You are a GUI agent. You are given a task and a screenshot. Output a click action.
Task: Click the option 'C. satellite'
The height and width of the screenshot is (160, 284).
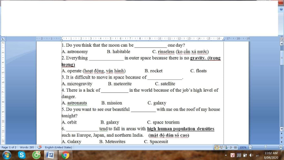(x=165, y=84)
